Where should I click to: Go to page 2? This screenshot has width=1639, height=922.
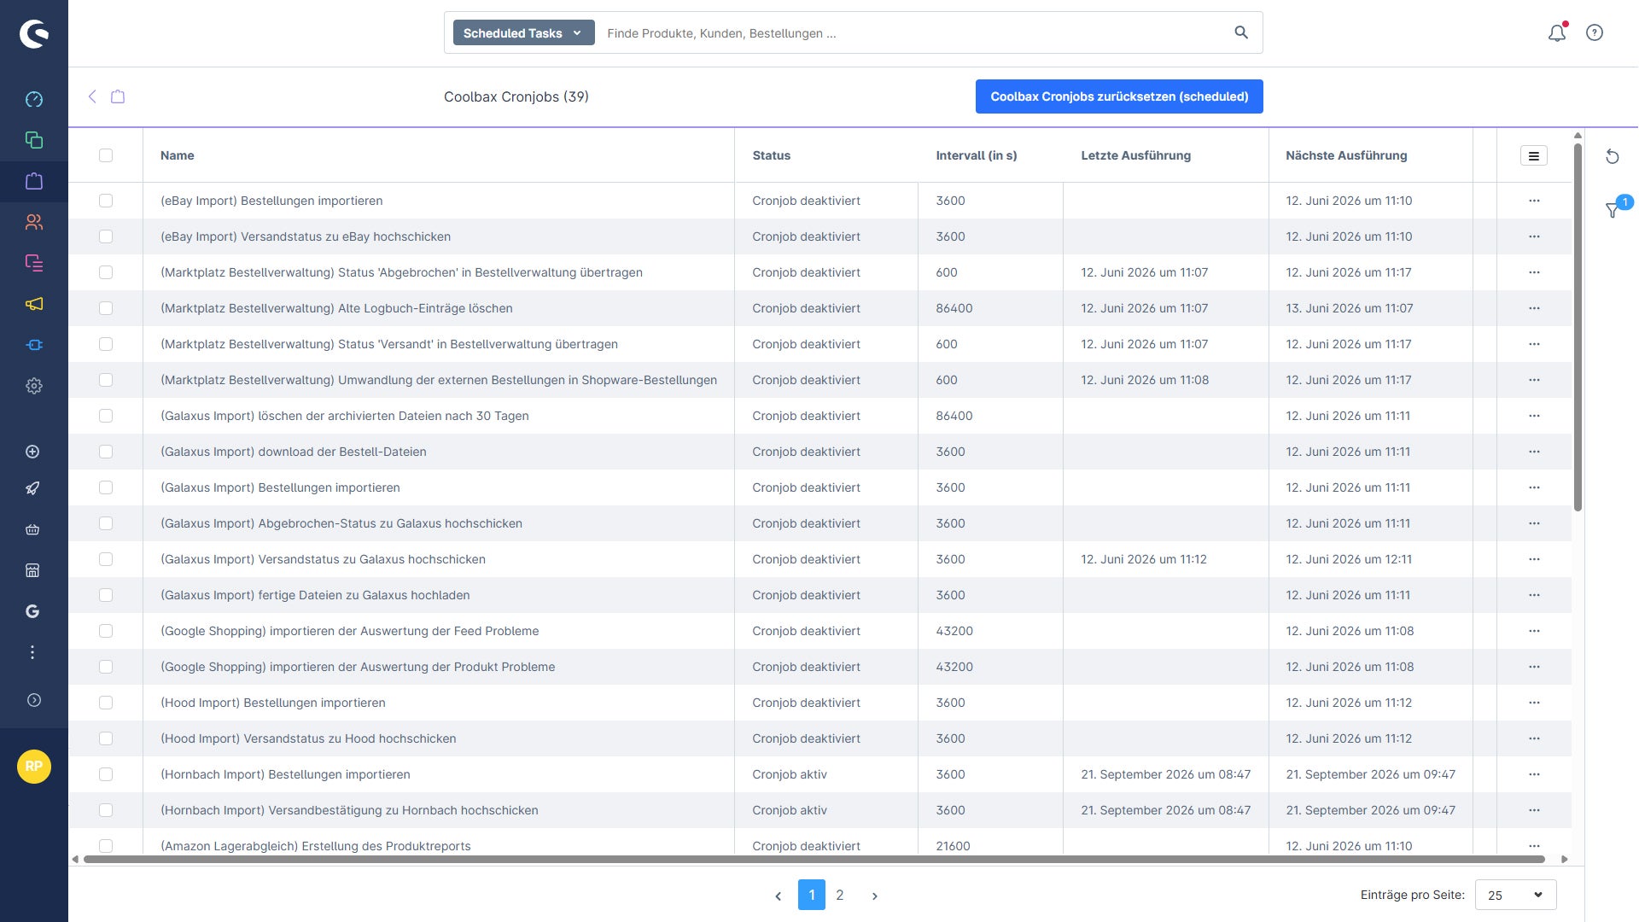pos(840,895)
